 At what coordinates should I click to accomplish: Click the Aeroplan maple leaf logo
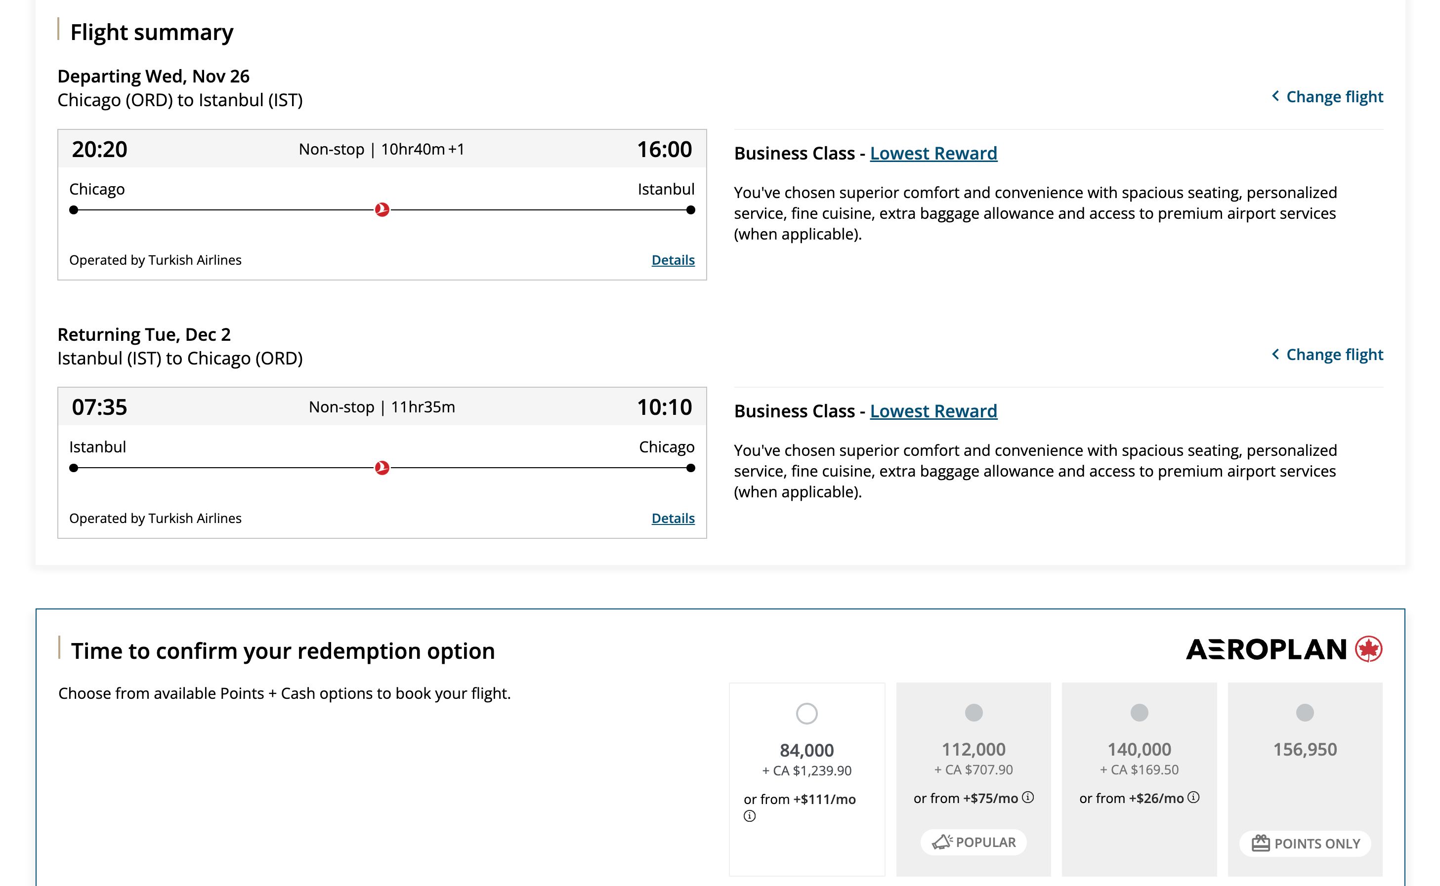pyautogui.click(x=1368, y=649)
